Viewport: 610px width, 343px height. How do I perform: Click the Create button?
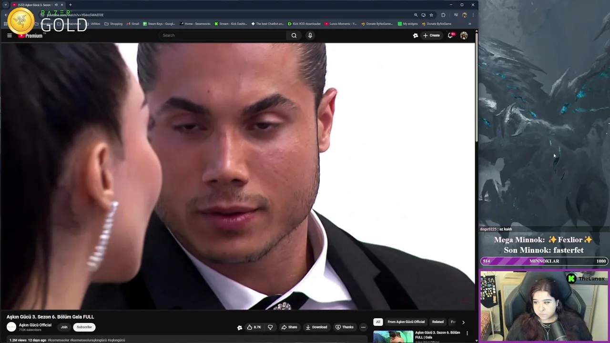(432, 35)
